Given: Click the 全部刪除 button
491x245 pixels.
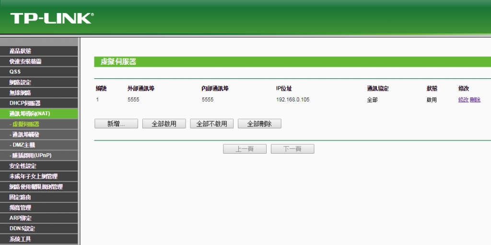Looking at the screenshot, I should pos(259,123).
